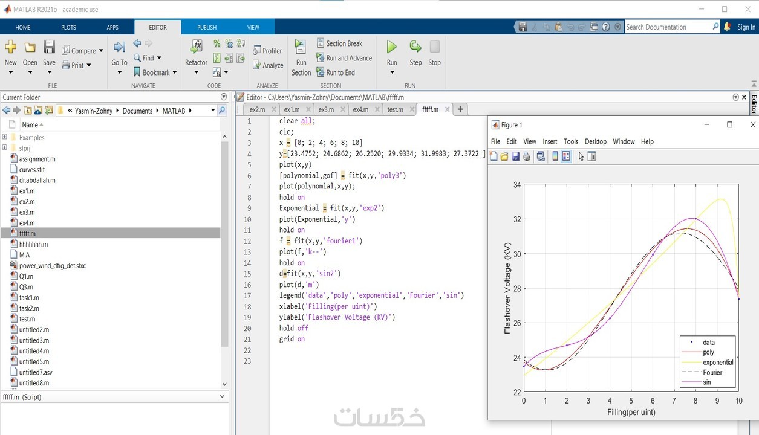Click the Go To arrow icon
The width and height of the screenshot is (759, 435).
(x=119, y=47)
